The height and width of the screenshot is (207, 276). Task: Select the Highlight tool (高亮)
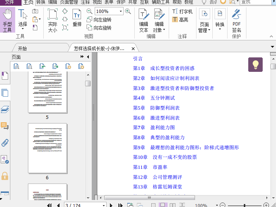pyautogui.click(x=180, y=20)
